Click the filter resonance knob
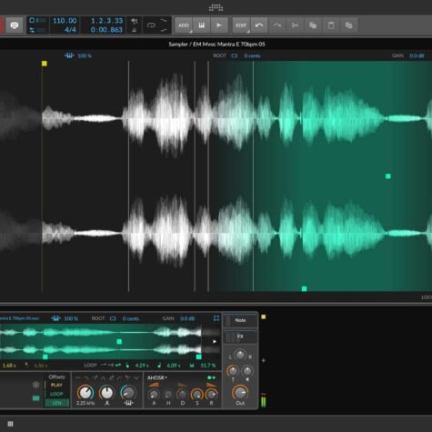The height and width of the screenshot is (432, 432). coord(106,393)
